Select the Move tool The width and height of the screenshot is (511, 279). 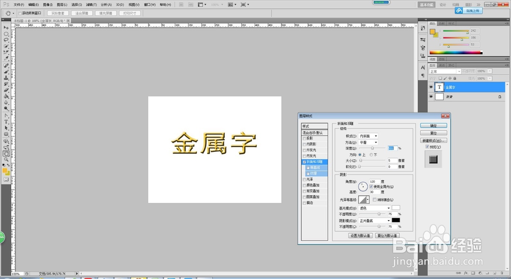(x=6, y=28)
